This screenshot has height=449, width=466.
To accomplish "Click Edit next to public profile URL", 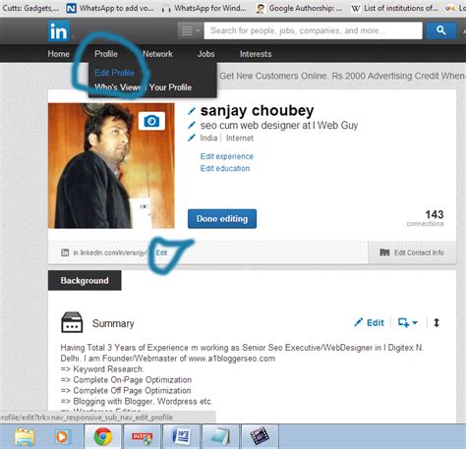I will pos(161,253).
